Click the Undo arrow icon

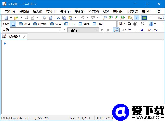pyautogui.click(x=82, y=18)
